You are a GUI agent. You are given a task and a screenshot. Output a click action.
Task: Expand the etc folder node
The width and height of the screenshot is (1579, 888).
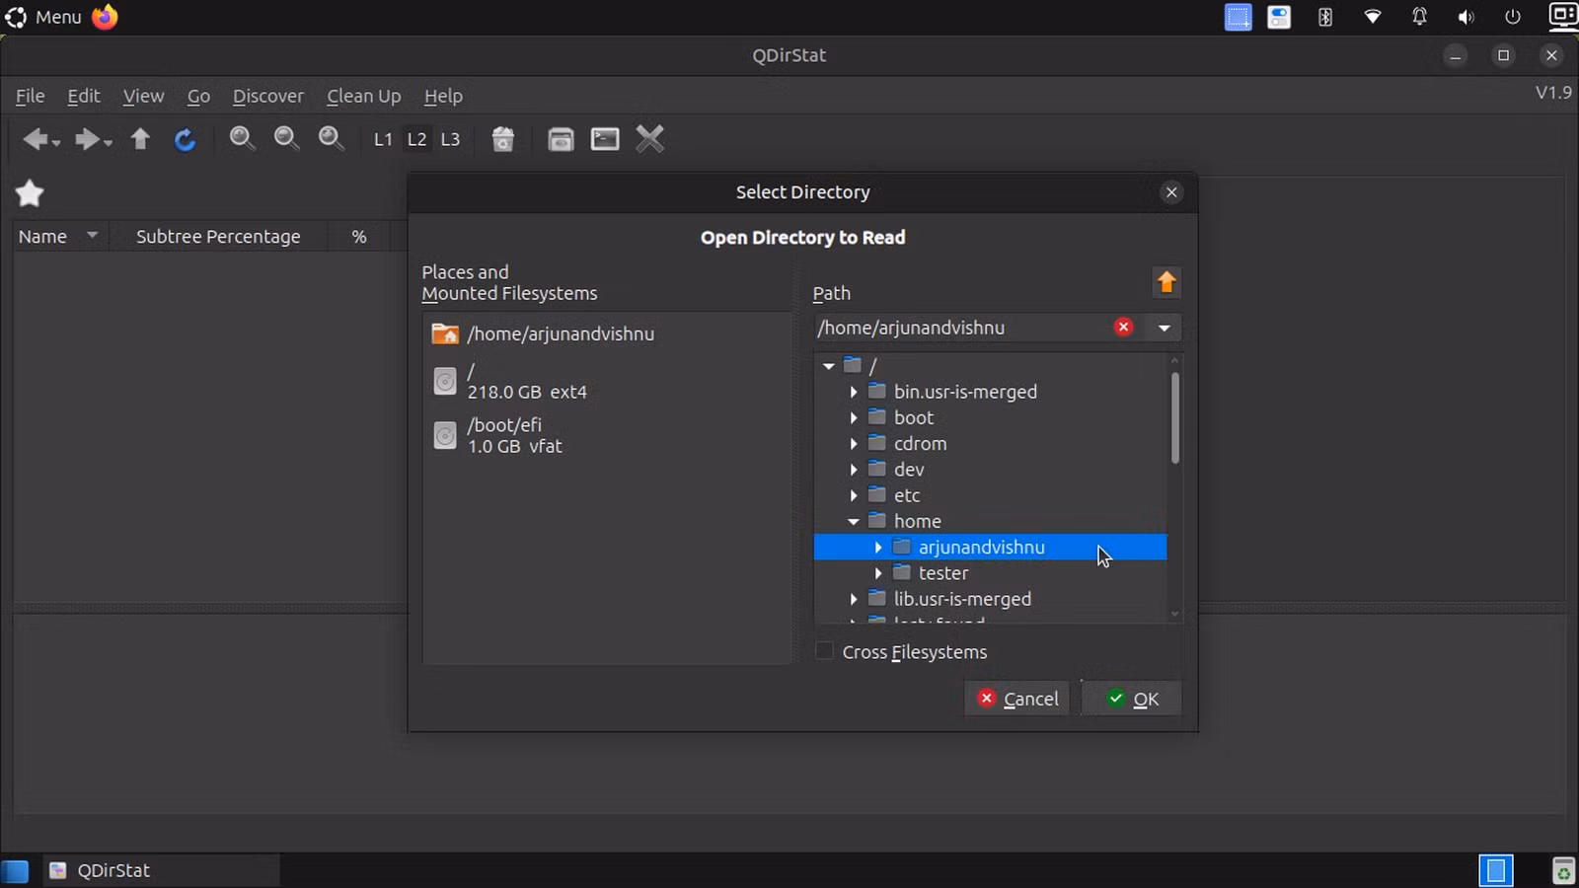click(854, 495)
